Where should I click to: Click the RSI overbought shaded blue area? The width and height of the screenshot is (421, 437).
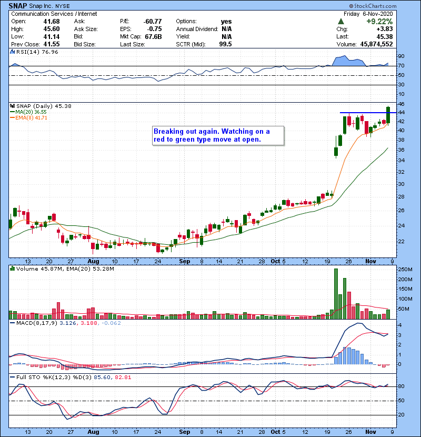click(348, 62)
